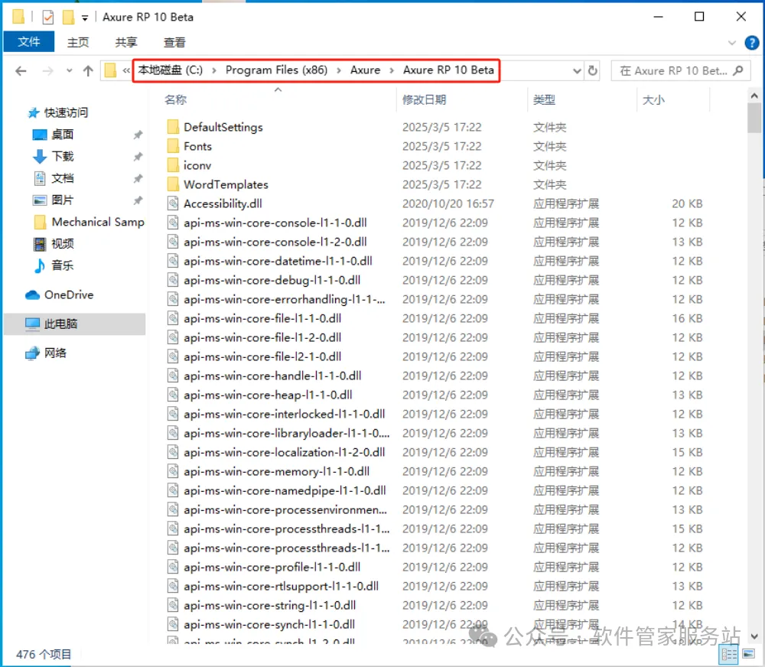The height and width of the screenshot is (667, 765).
Task: Open the View ribbon tab
Action: point(174,42)
